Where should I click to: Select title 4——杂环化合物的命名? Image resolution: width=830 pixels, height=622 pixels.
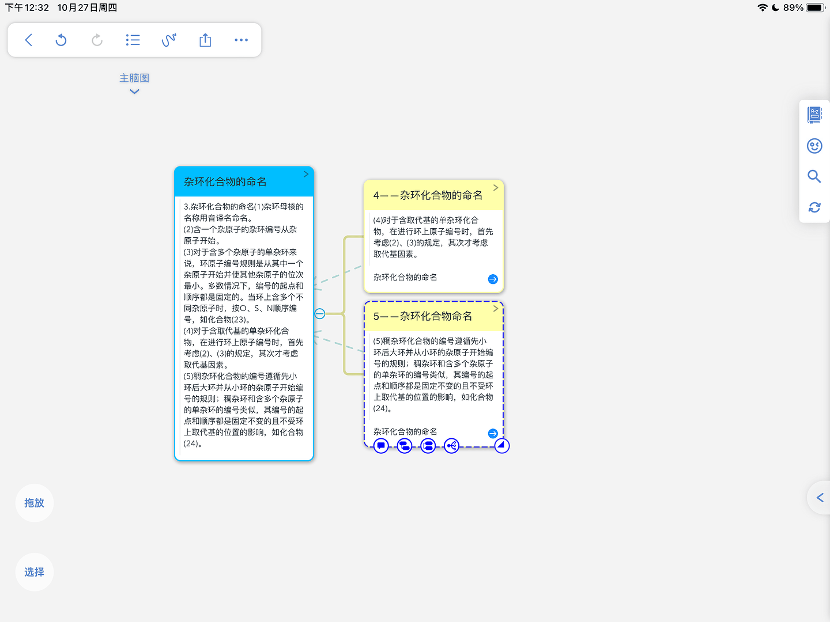click(x=428, y=196)
